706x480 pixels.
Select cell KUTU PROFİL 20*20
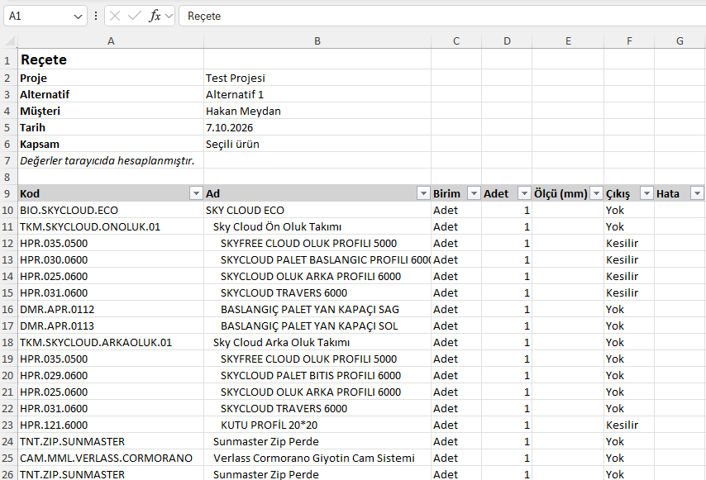(317, 425)
